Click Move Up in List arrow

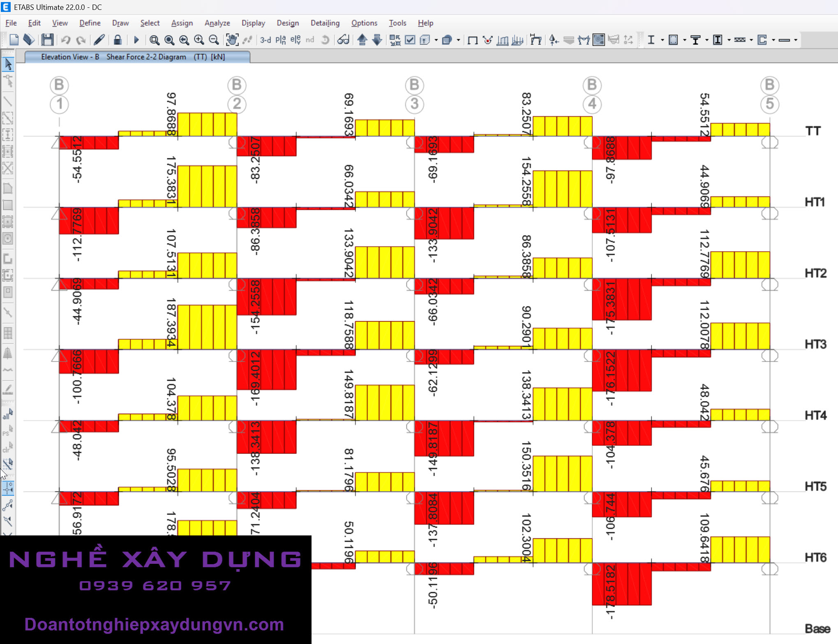click(362, 40)
